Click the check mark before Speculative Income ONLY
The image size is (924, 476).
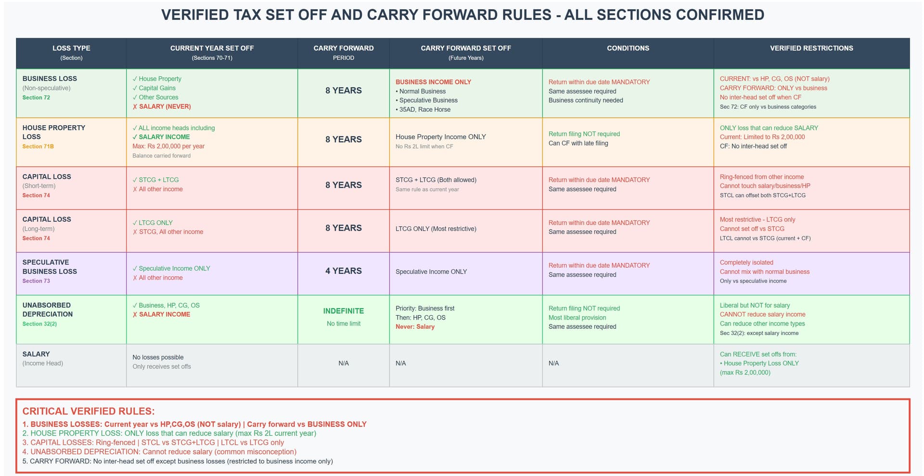(135, 269)
